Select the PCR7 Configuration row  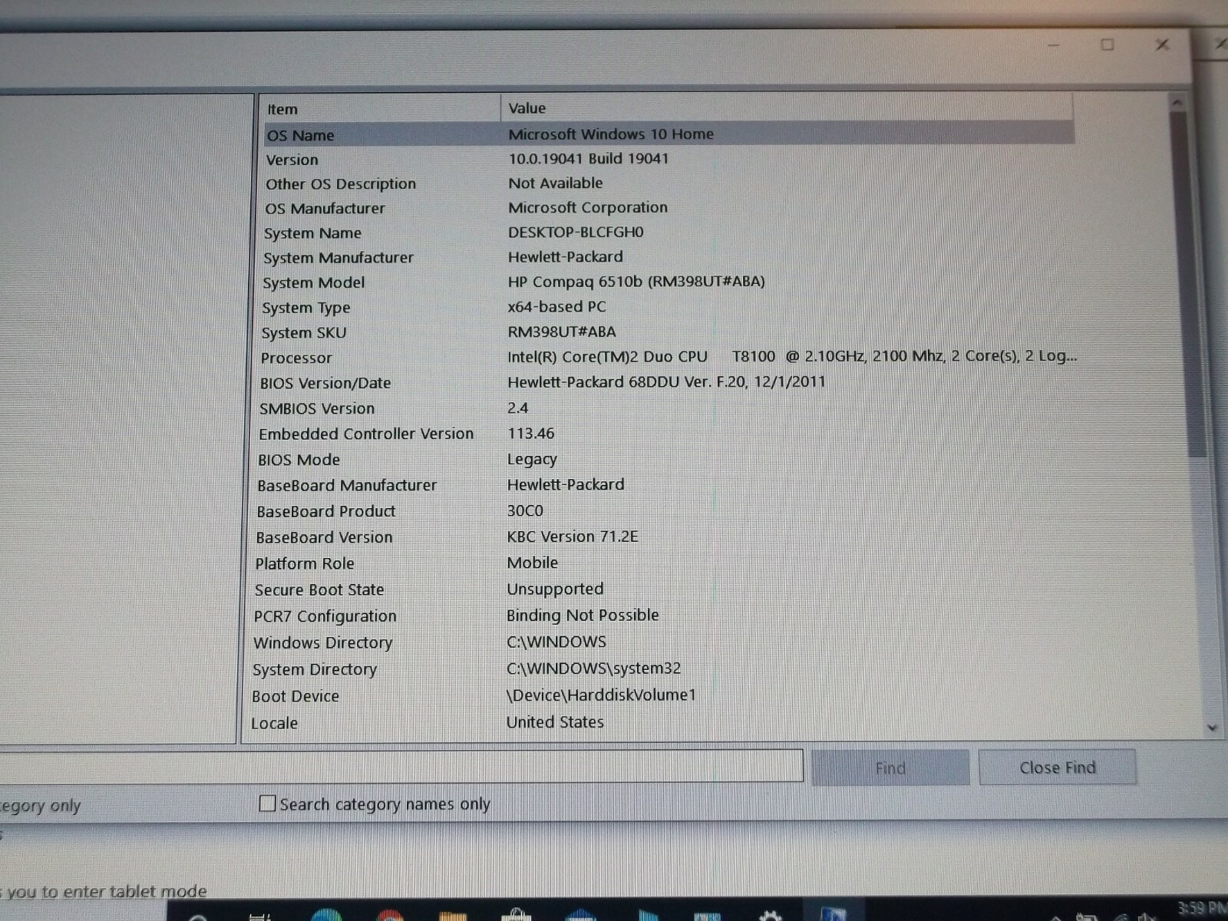click(x=668, y=616)
